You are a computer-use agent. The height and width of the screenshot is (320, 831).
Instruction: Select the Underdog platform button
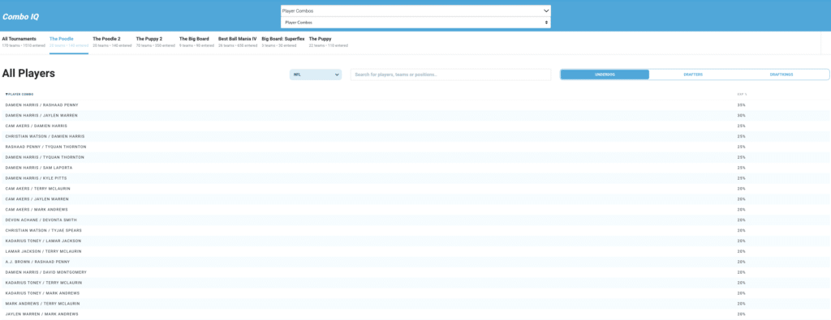(x=605, y=75)
